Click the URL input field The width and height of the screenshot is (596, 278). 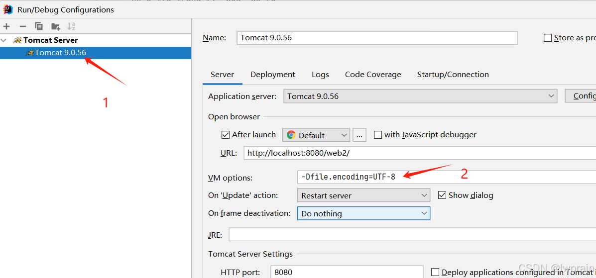click(x=420, y=154)
